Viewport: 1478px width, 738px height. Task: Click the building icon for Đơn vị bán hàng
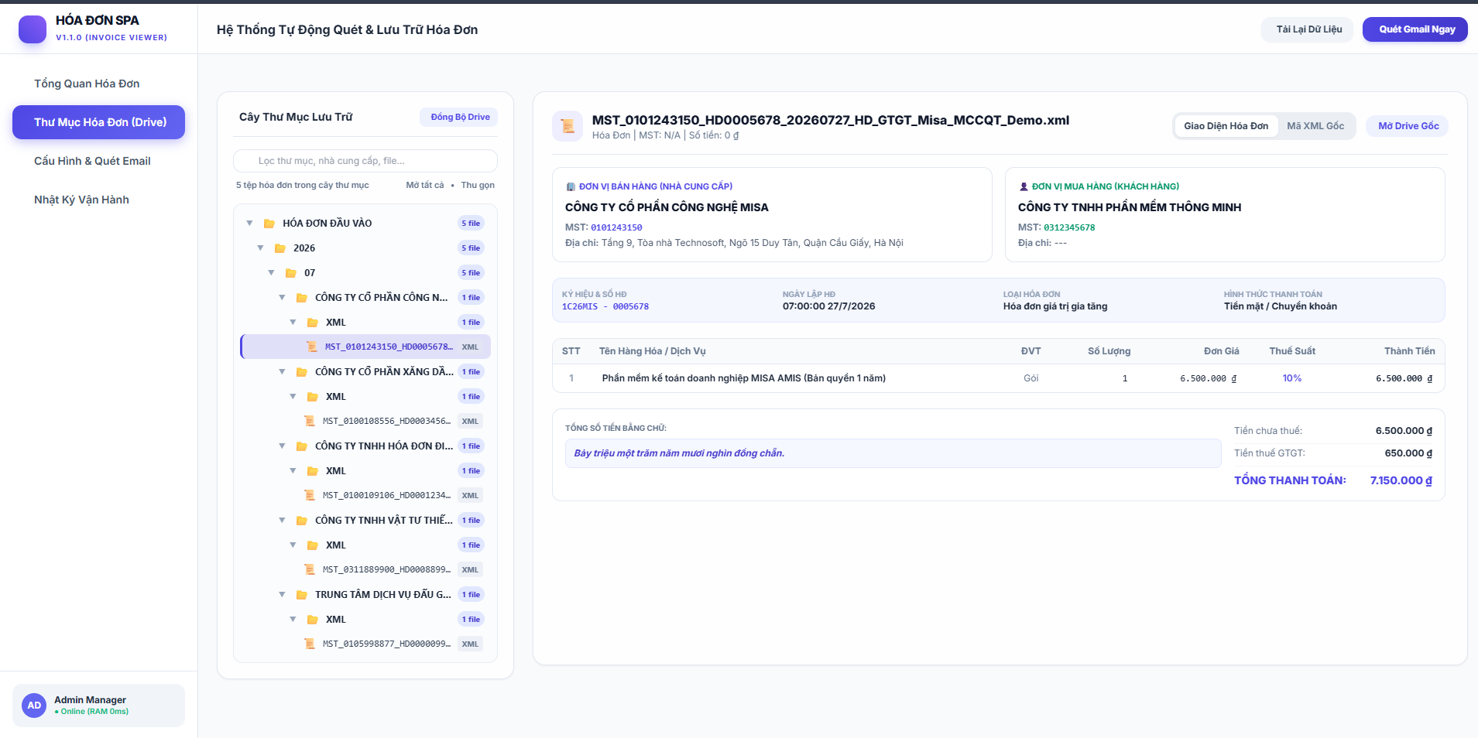571,186
